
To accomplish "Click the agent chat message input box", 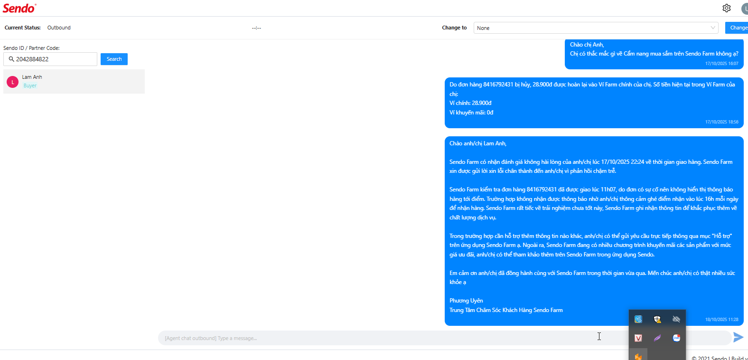I will pos(445,338).
